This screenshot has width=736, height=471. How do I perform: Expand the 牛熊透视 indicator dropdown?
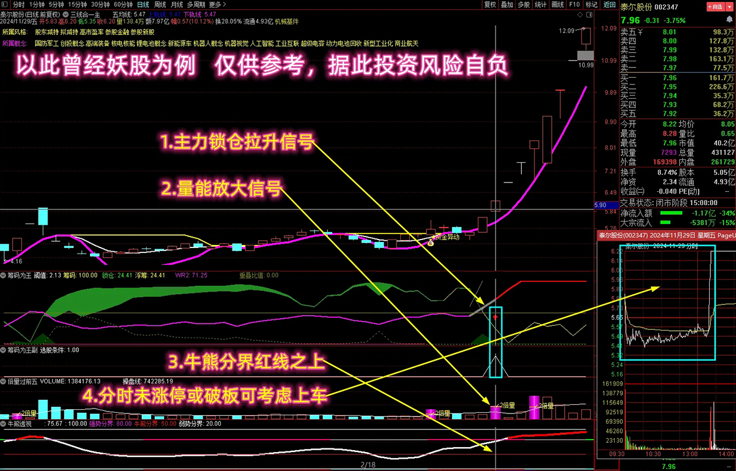4,423
